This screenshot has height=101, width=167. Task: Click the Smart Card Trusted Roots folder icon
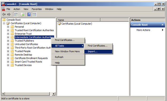click(x=12, y=62)
